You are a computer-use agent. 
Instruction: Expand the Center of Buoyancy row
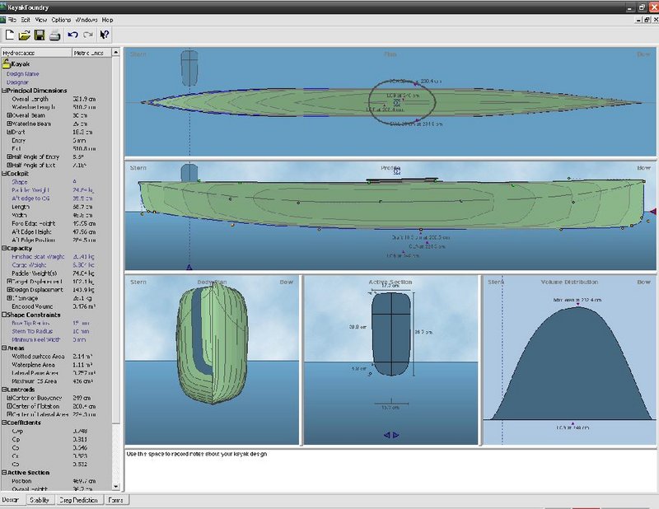pos(9,398)
